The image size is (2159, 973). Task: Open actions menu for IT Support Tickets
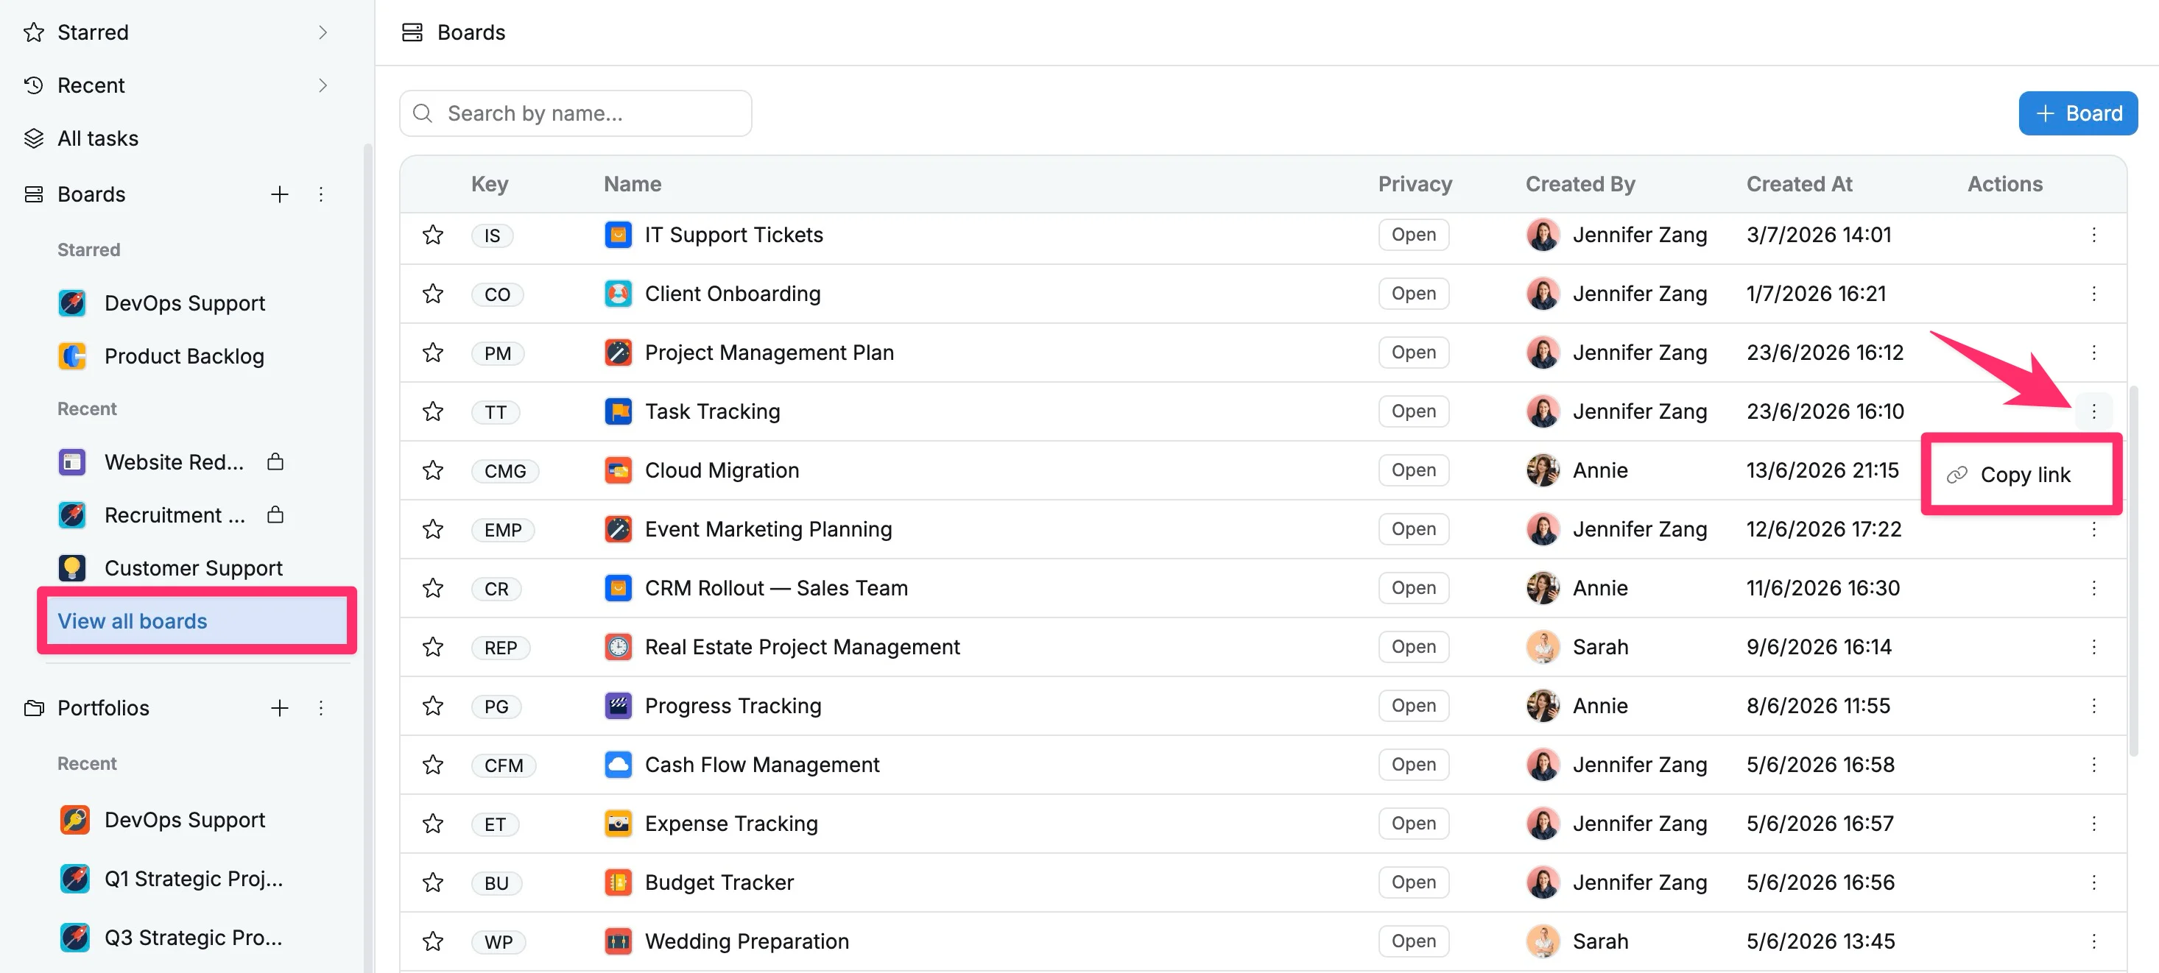tap(2093, 235)
